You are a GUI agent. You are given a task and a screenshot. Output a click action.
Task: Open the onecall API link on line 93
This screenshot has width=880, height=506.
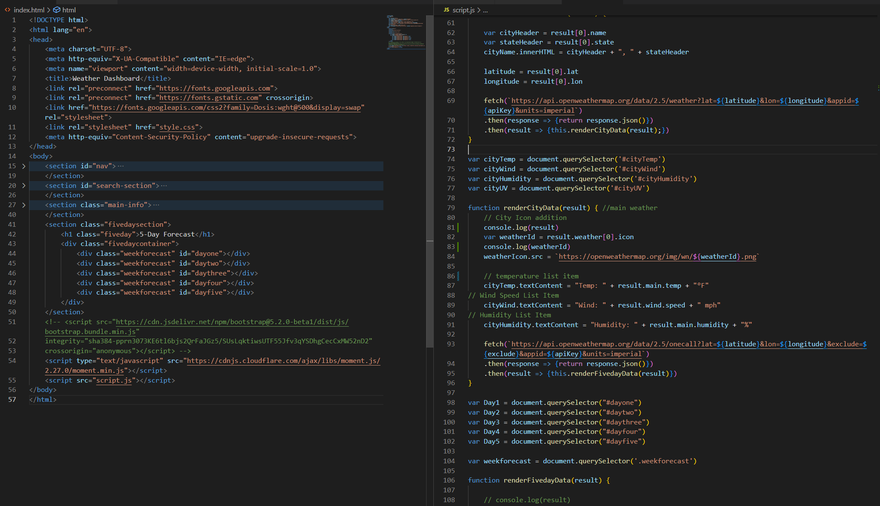[689, 344]
